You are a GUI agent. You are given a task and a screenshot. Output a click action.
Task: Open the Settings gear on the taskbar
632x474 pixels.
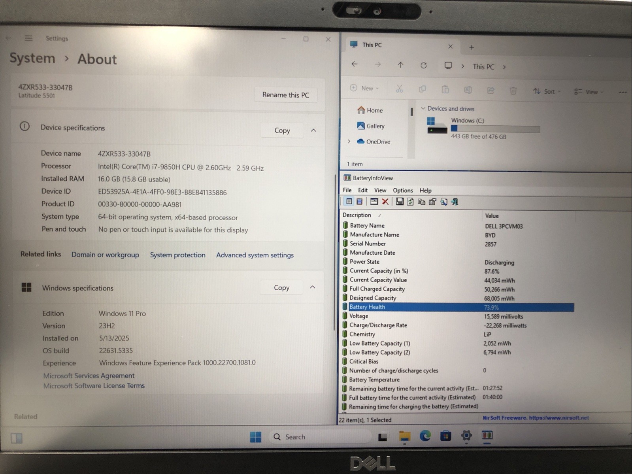(466, 435)
